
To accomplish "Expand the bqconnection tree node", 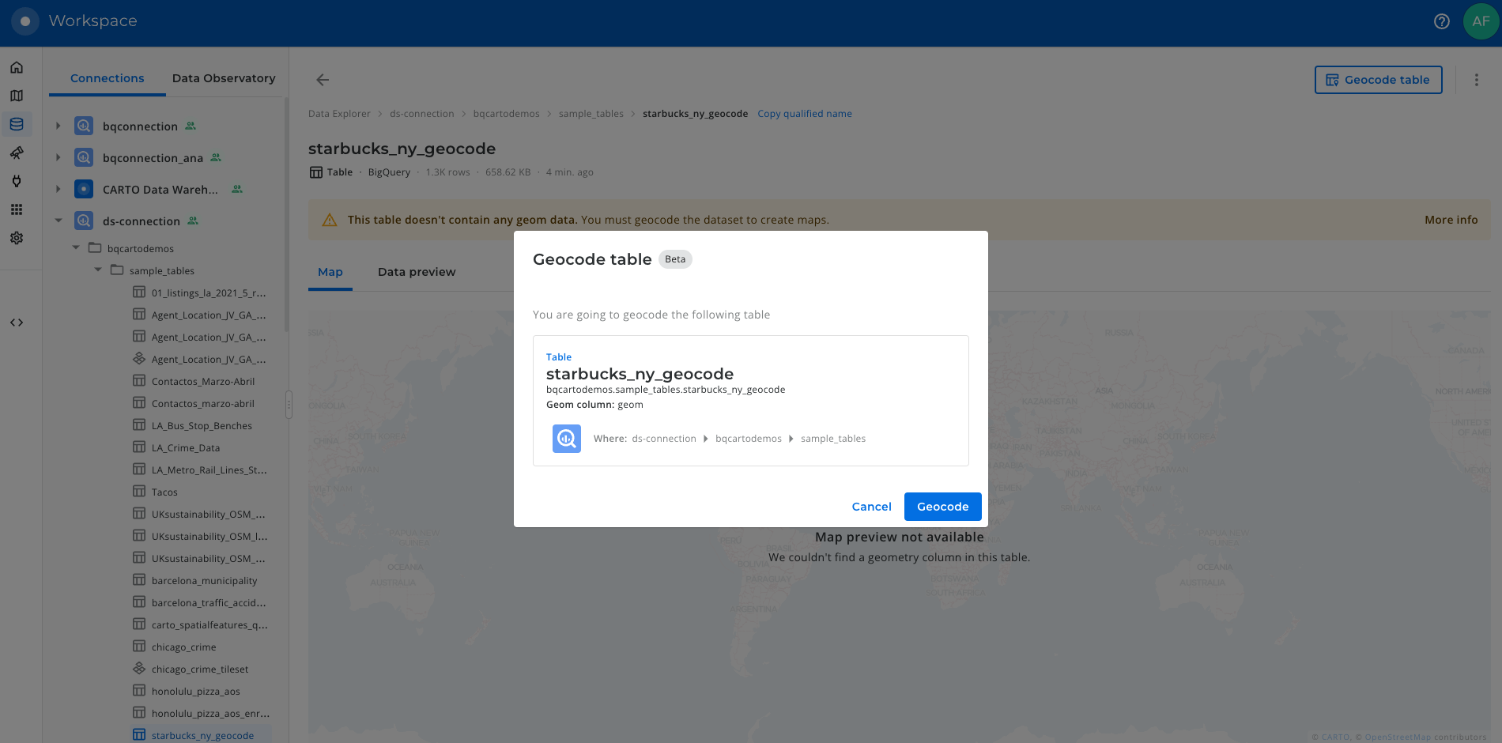I will (x=58, y=126).
